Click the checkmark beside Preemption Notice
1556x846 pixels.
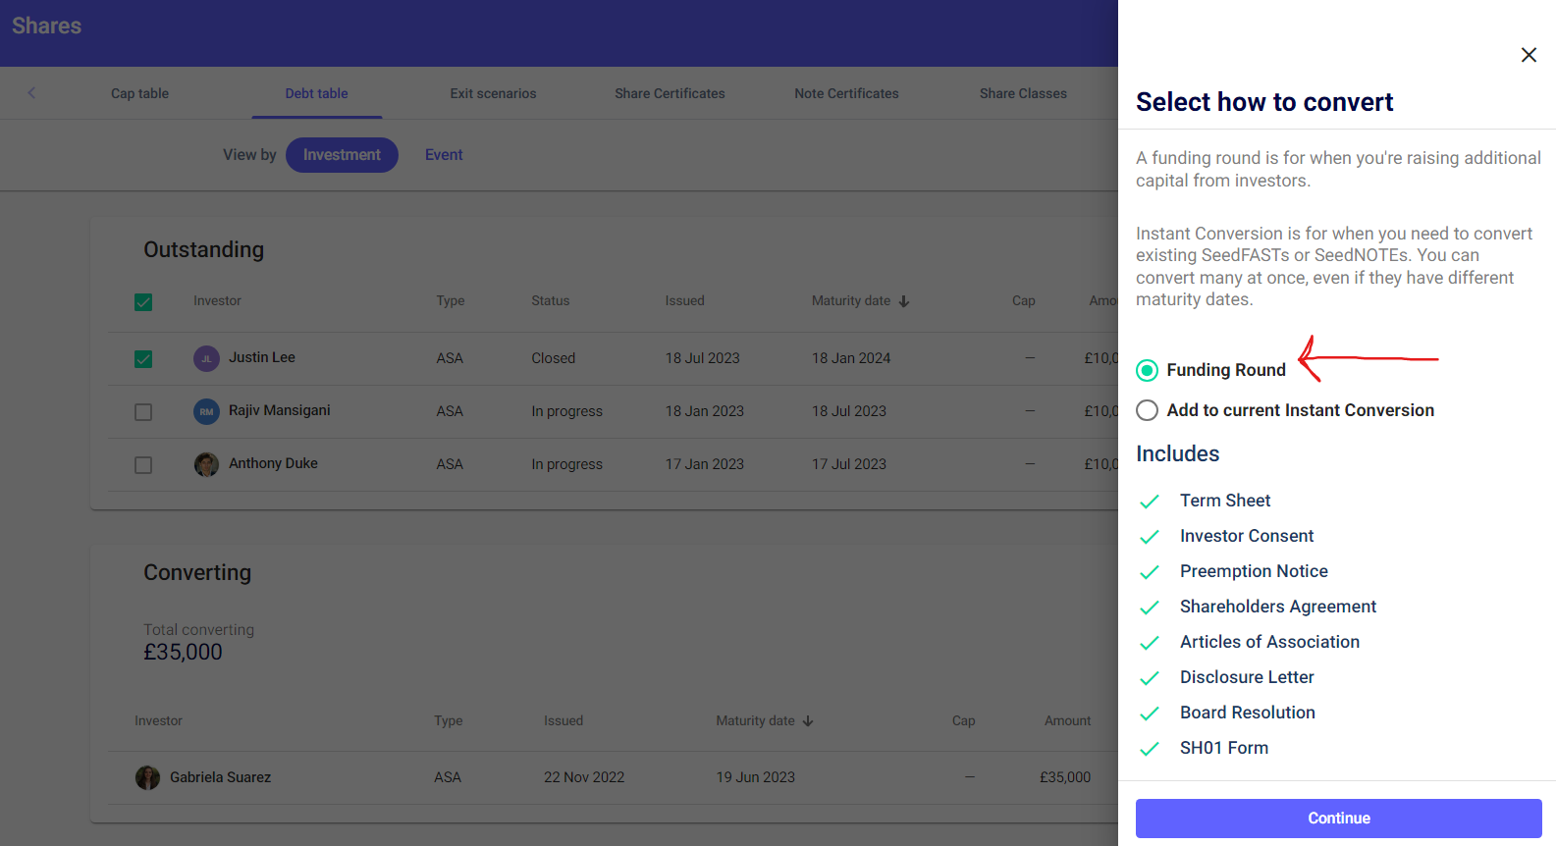pos(1150,572)
